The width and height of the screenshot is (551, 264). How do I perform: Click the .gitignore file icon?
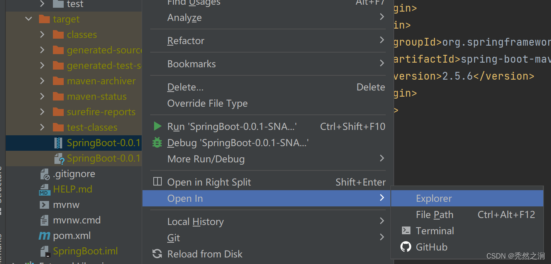[45, 174]
